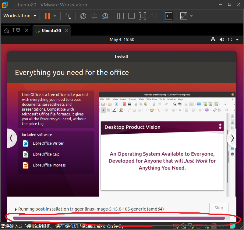This screenshot has height=230, width=244.
Task: Expand the Ubuntu system menu arrow
Action: pos(237,39)
